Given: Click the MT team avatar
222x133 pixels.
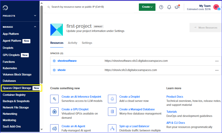Looking at the screenshot, I should (x=216, y=7).
